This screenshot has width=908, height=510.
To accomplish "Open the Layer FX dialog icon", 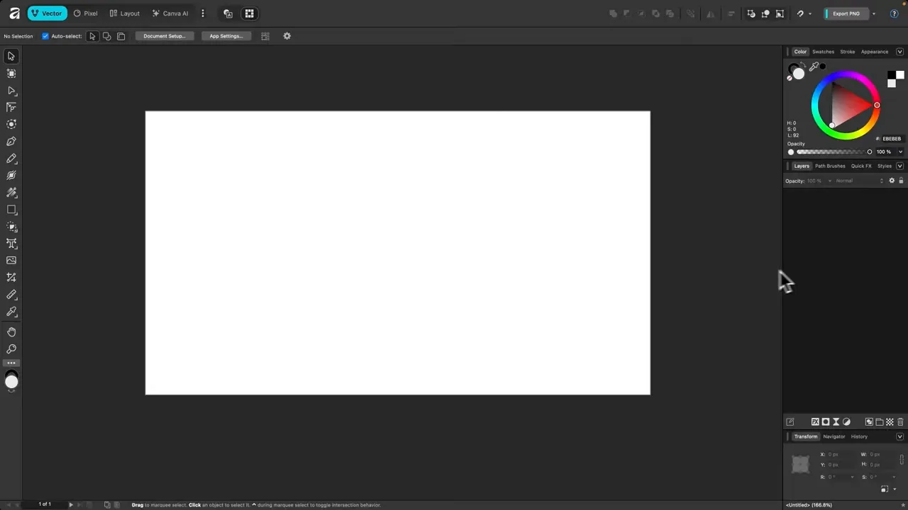I will (815, 422).
